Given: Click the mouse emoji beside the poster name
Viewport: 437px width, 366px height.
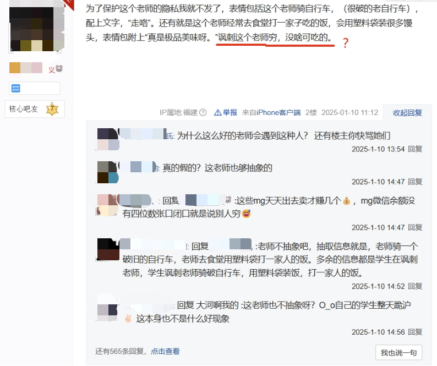Looking at the screenshot, I should (x=59, y=69).
